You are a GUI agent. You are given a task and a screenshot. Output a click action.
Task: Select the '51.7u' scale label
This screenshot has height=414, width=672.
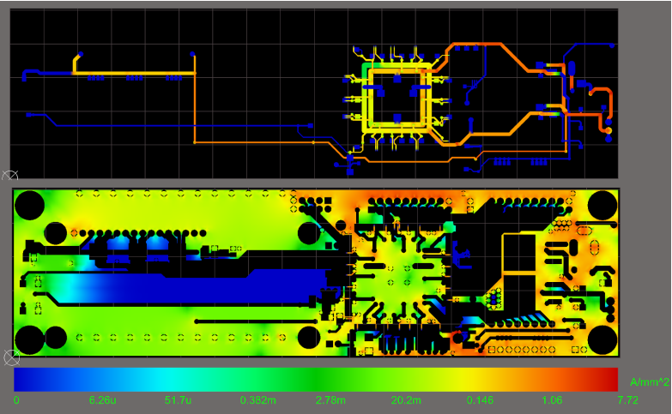pos(178,401)
